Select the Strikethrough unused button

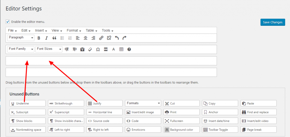(66, 103)
